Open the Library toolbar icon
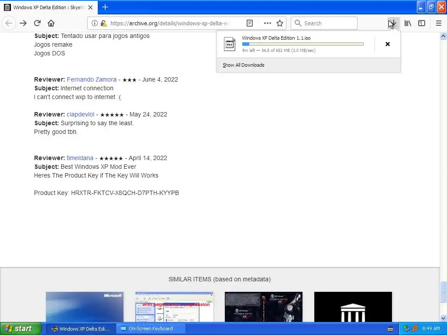Screen dimensions: 447x335 (x=408, y=23)
